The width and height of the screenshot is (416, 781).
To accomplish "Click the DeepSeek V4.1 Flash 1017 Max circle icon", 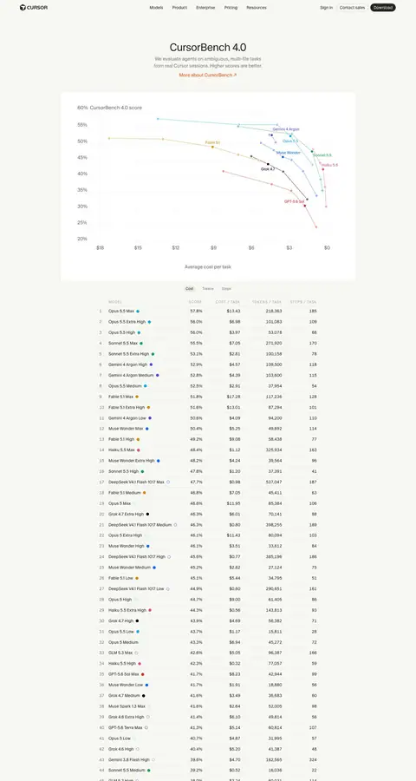I will point(167,482).
